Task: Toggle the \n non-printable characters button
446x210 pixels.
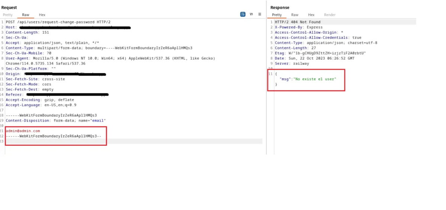Action: [x=251, y=14]
